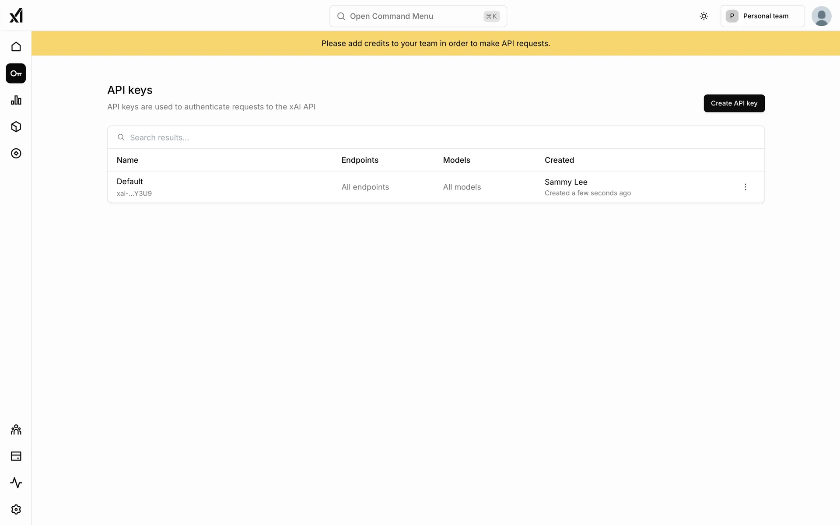Open the user avatar account menu
Screen dimensions: 840x525
821,16
